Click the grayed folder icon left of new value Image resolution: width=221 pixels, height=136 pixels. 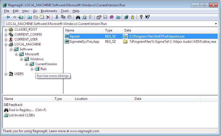[36, 17]
